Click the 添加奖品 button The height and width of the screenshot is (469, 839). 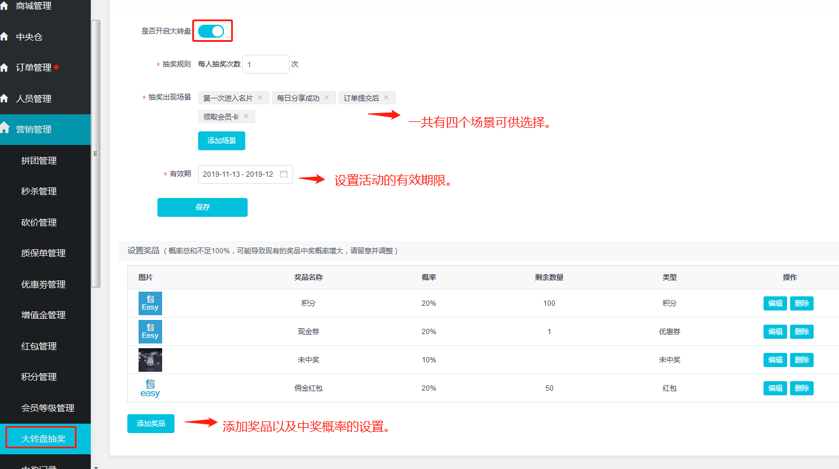[151, 424]
